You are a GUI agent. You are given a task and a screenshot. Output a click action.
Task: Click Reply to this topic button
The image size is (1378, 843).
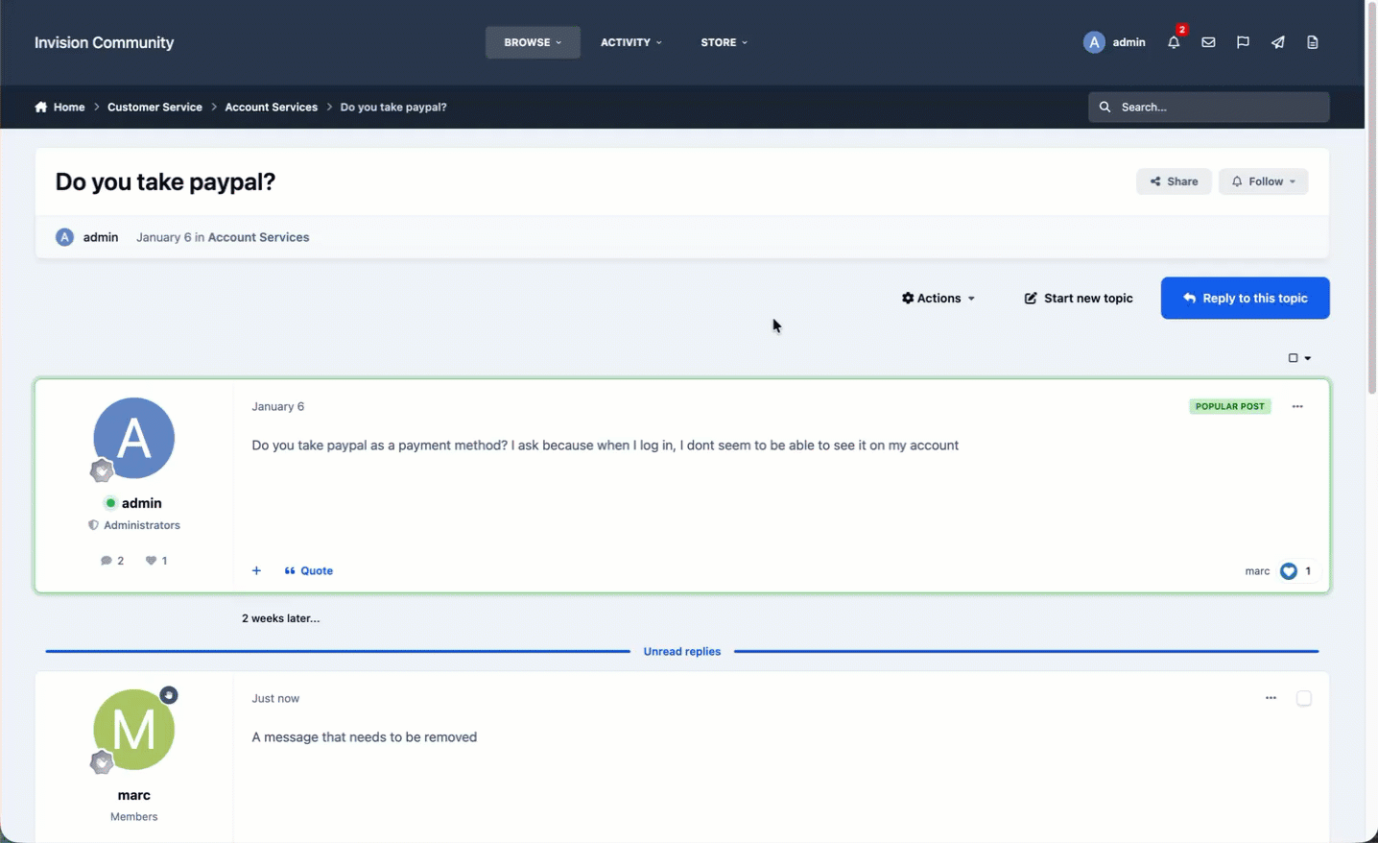[x=1245, y=299]
